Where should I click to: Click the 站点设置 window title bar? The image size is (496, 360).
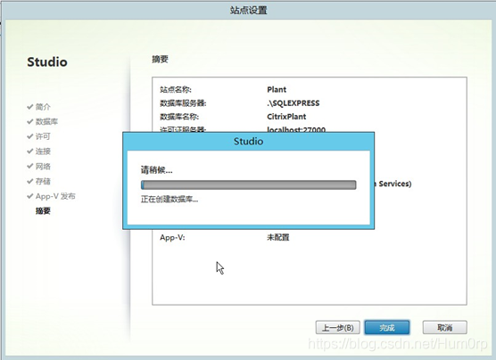click(x=249, y=10)
